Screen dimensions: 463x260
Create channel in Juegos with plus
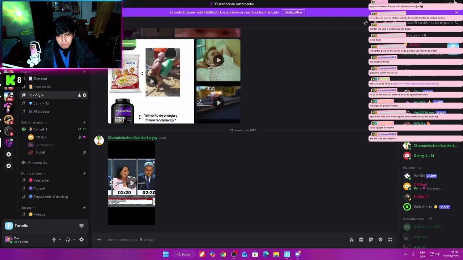(84, 208)
